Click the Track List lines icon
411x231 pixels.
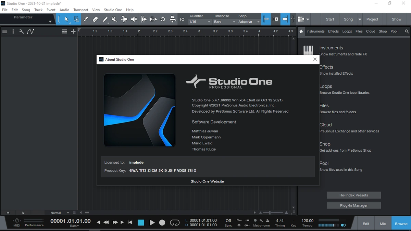tap(5, 31)
